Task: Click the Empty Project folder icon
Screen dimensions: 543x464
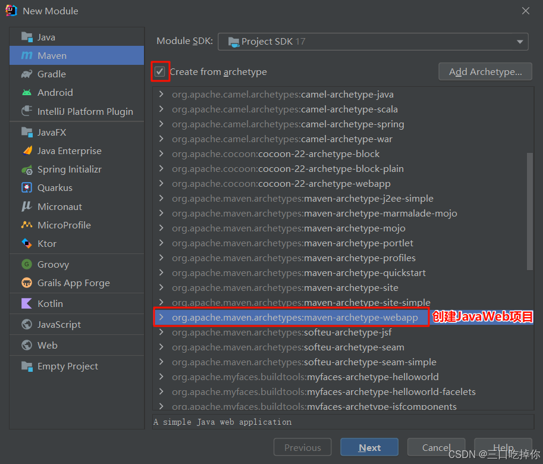Action: click(x=27, y=366)
